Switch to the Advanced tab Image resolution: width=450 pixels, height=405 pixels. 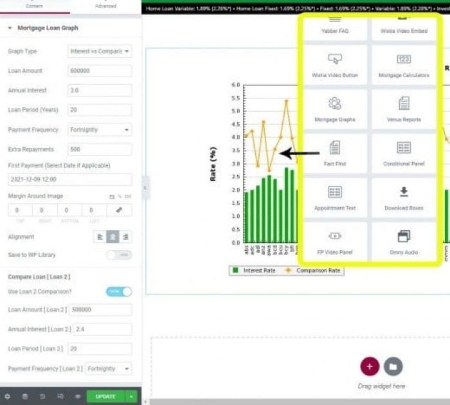[x=105, y=6]
